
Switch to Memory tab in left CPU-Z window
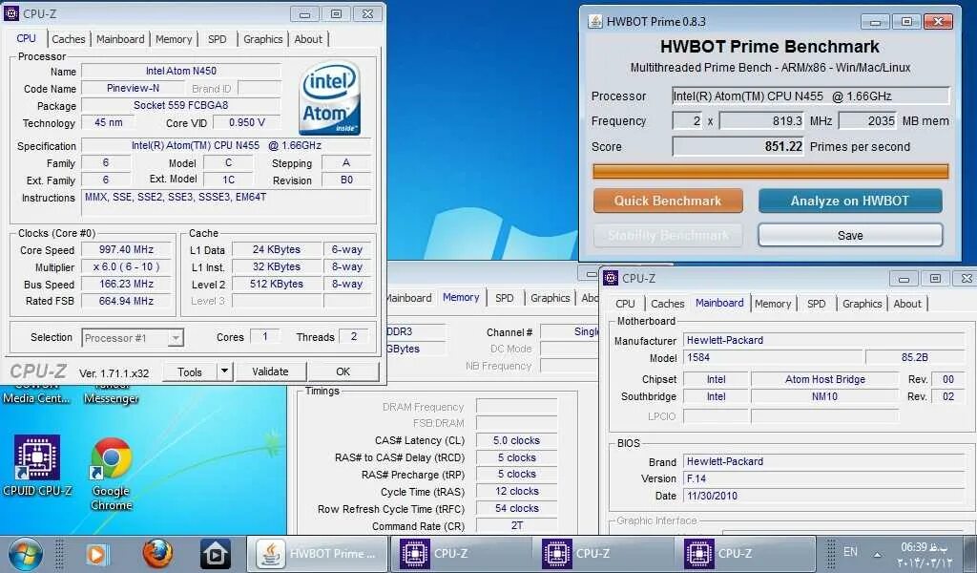pyautogui.click(x=174, y=39)
